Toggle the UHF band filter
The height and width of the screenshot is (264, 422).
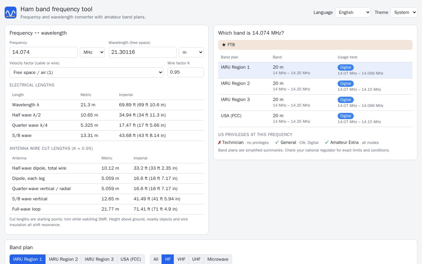[196, 259]
